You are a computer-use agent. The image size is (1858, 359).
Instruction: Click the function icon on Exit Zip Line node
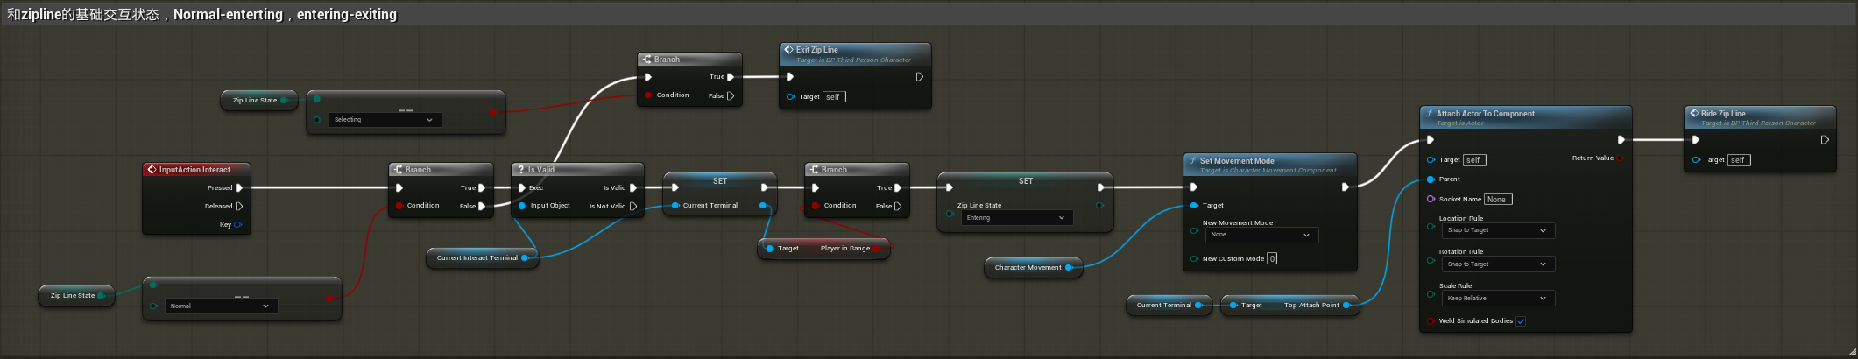coord(788,50)
